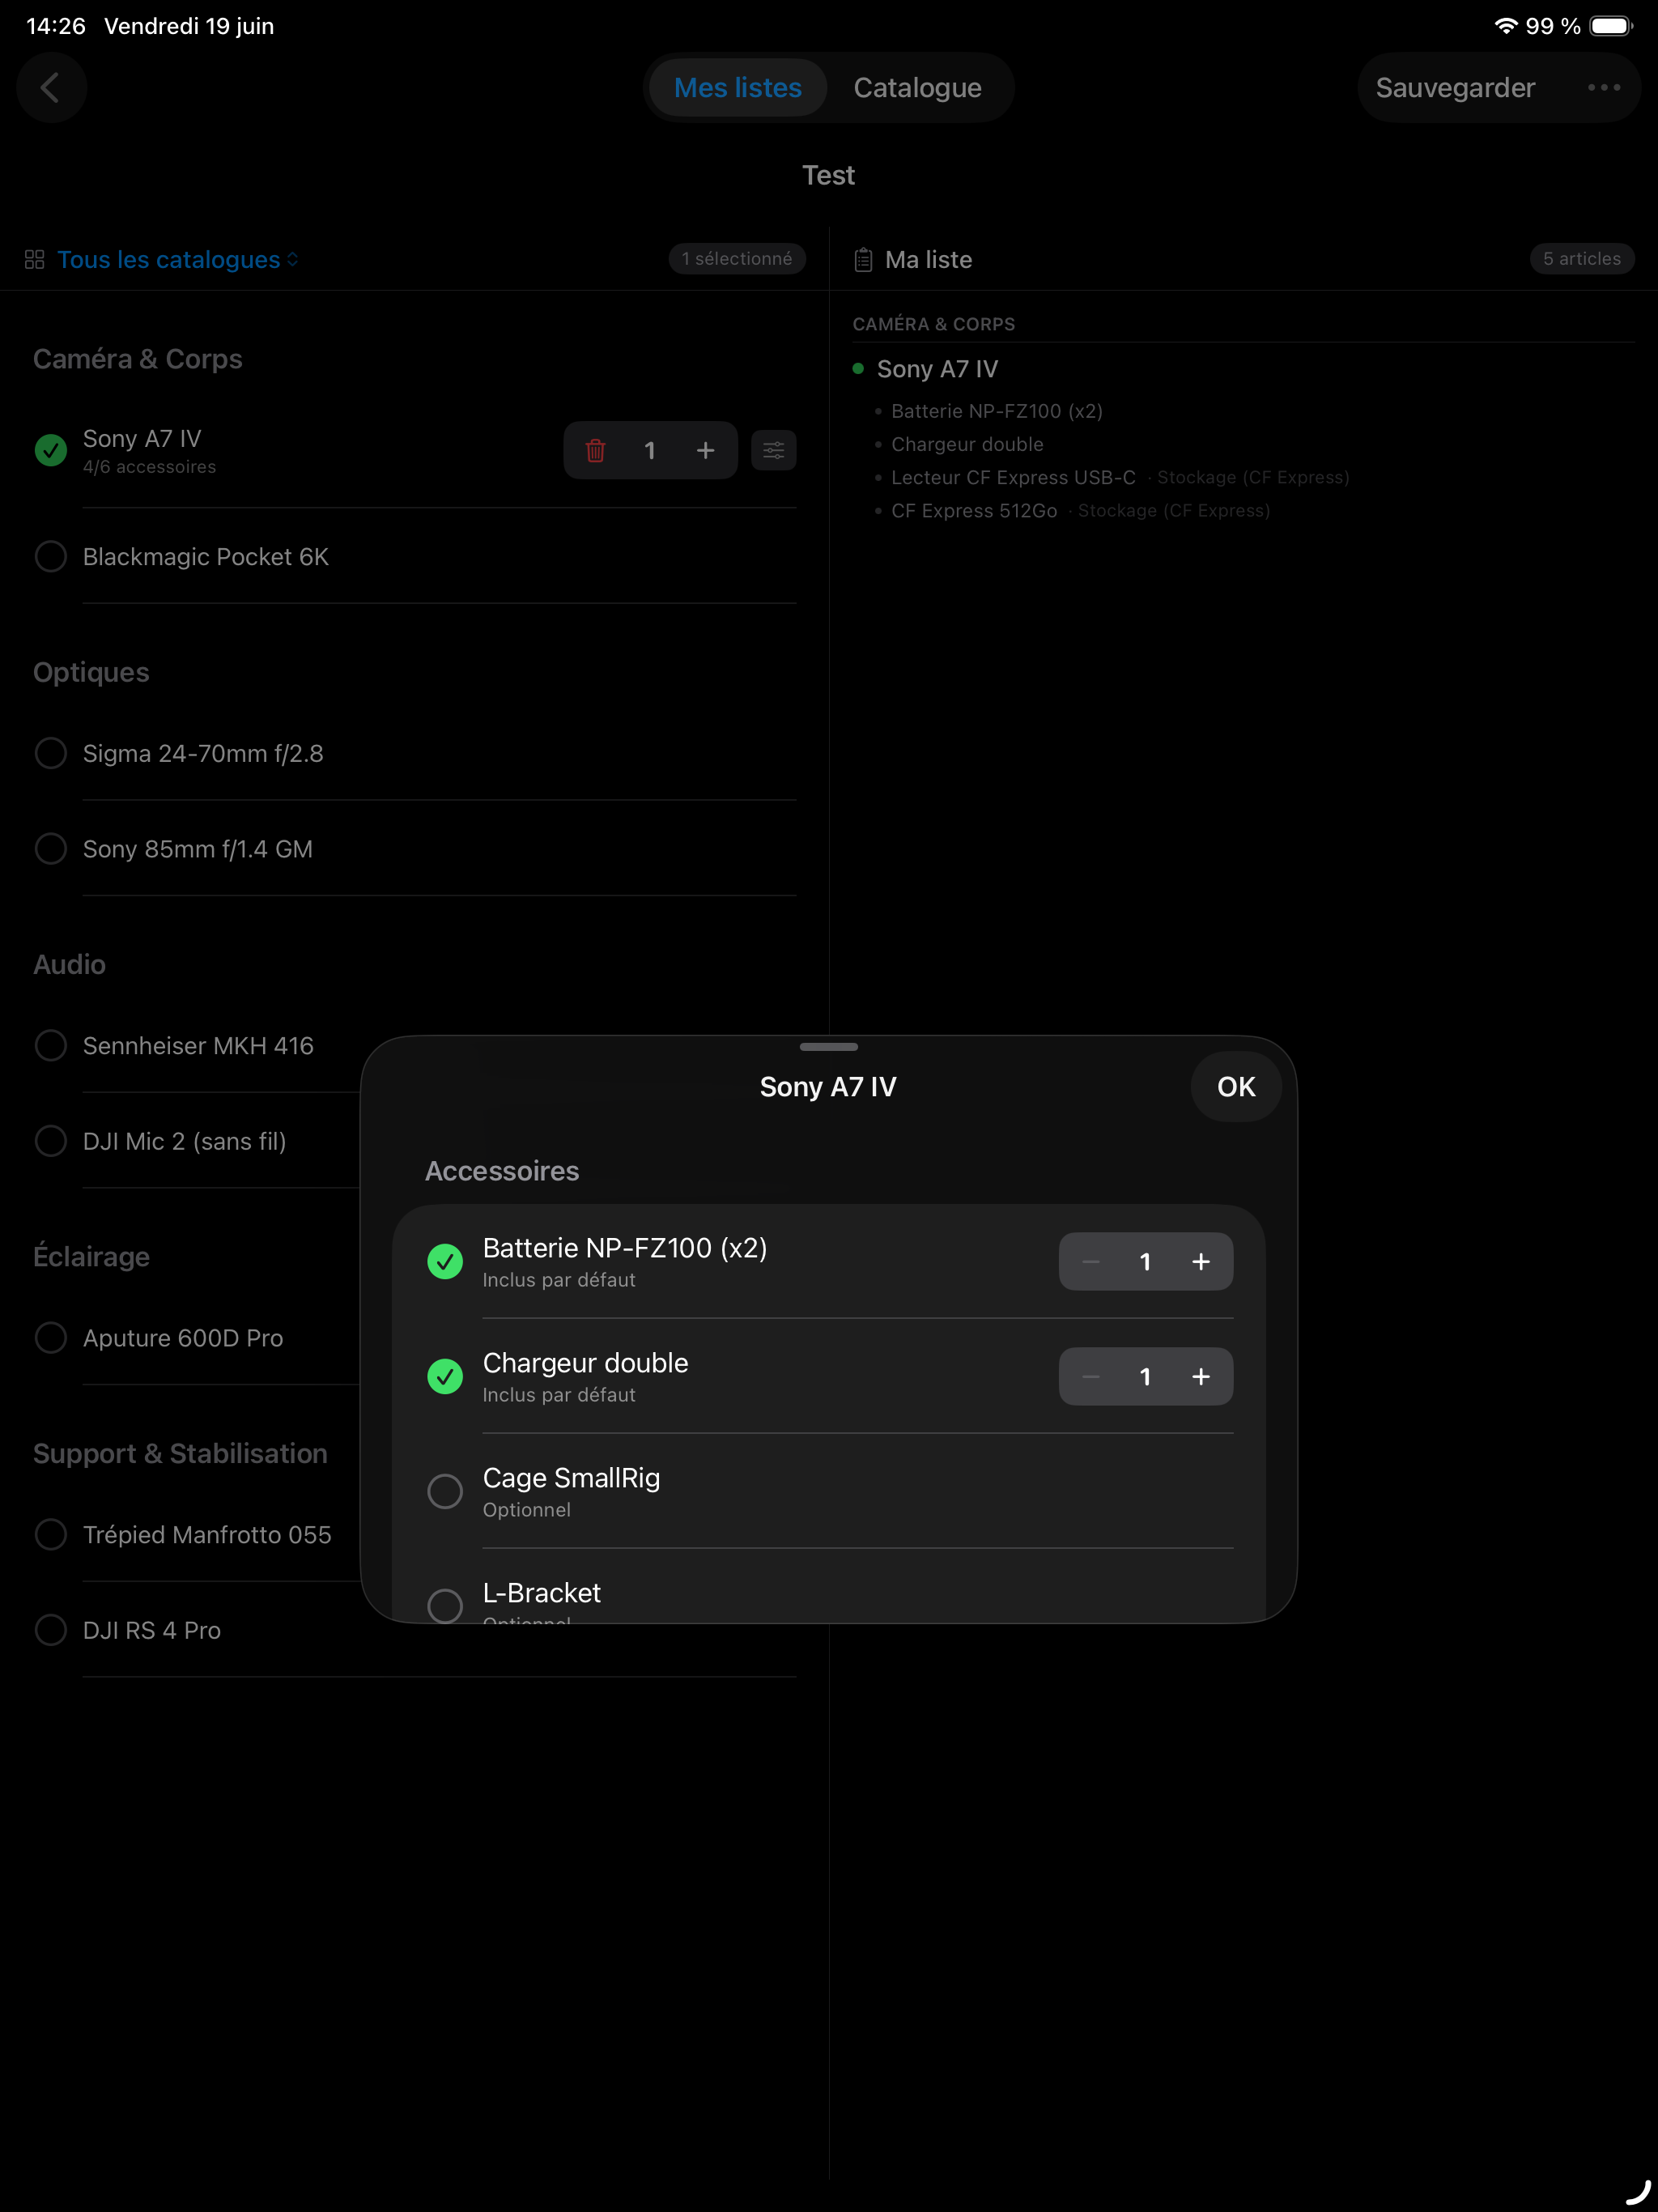Uncheck Batterie NP-FZ100 accessory
The width and height of the screenshot is (1658, 2212).
(445, 1262)
